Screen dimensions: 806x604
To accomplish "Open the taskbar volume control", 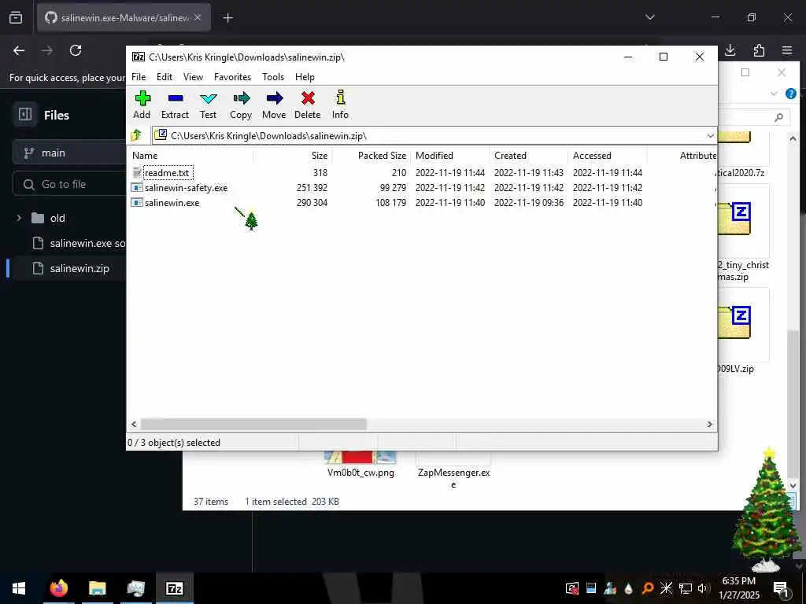I will click(x=703, y=588).
